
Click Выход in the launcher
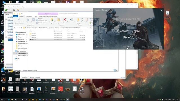coord(128,37)
